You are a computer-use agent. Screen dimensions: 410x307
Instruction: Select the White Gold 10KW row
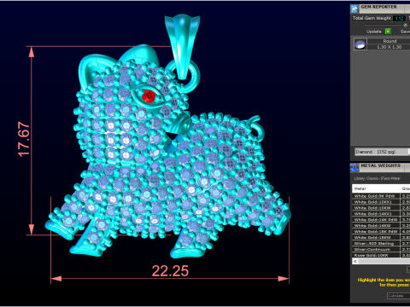tap(381, 208)
